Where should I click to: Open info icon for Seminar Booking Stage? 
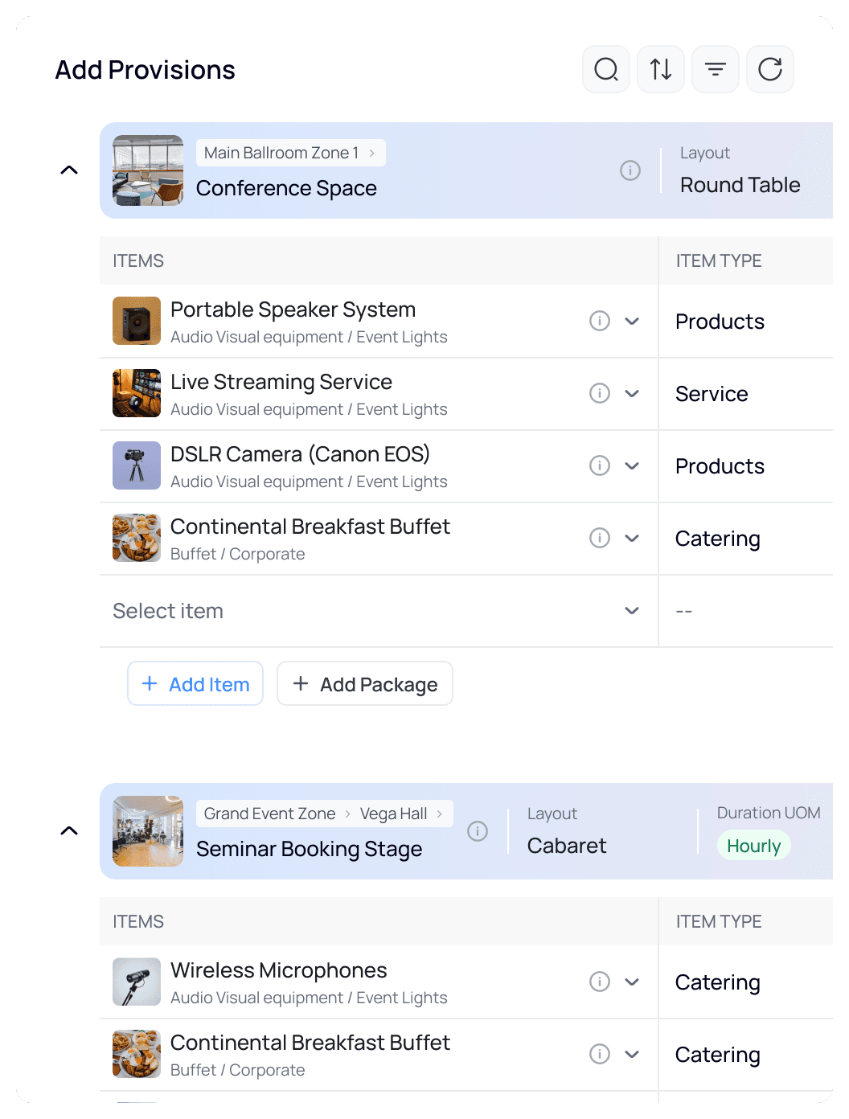click(478, 831)
